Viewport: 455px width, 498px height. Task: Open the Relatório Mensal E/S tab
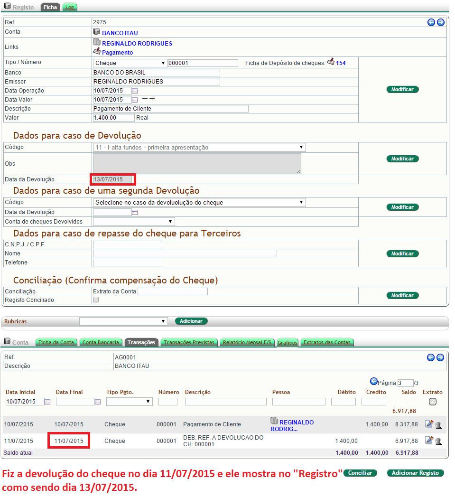point(248,342)
